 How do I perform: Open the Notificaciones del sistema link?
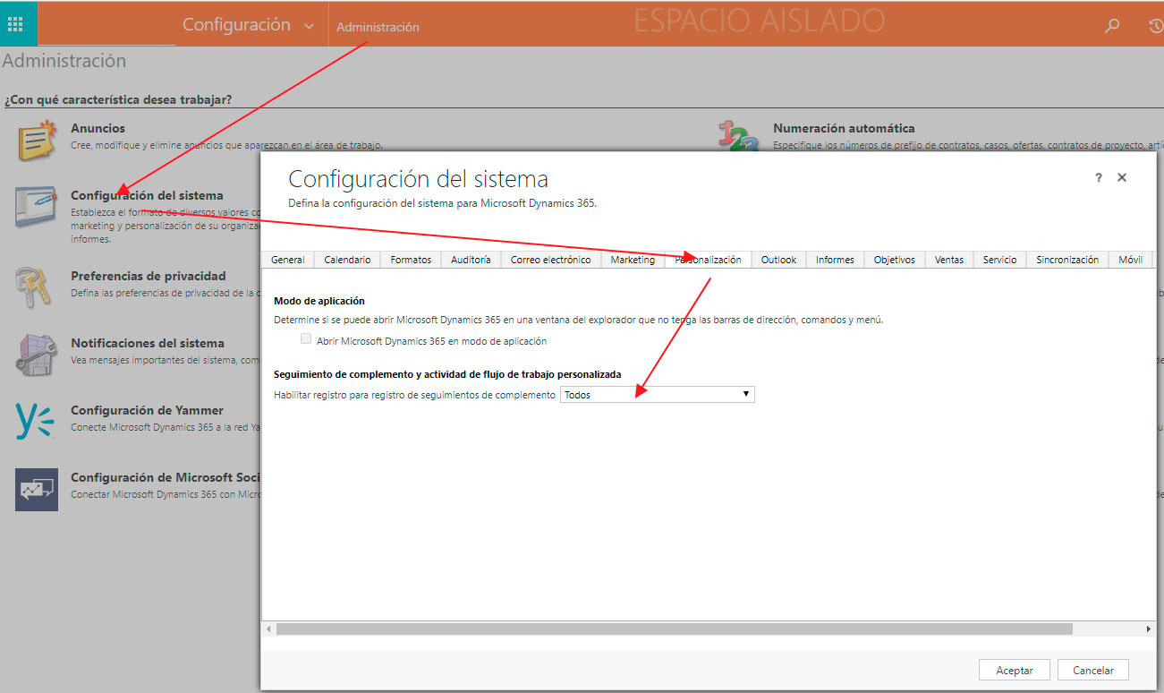(148, 343)
